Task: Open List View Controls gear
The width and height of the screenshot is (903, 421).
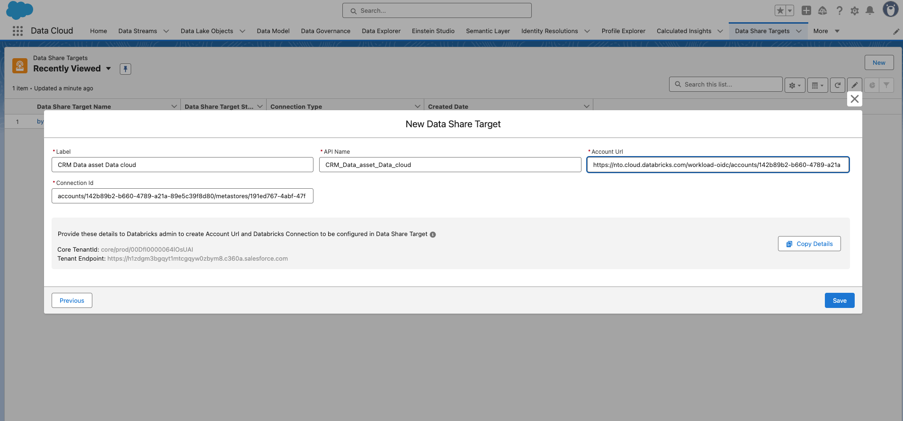Action: pyautogui.click(x=795, y=85)
